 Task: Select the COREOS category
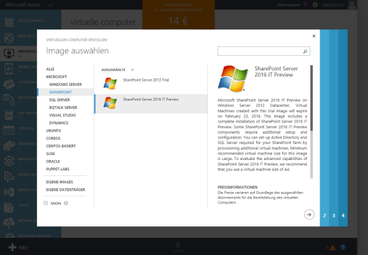pyautogui.click(x=53, y=139)
